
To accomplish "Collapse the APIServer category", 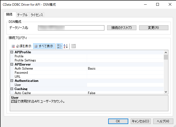I will 12,64.
